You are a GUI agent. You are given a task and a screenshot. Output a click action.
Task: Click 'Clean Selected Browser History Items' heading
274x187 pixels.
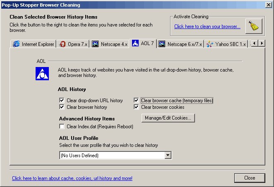(x=53, y=17)
